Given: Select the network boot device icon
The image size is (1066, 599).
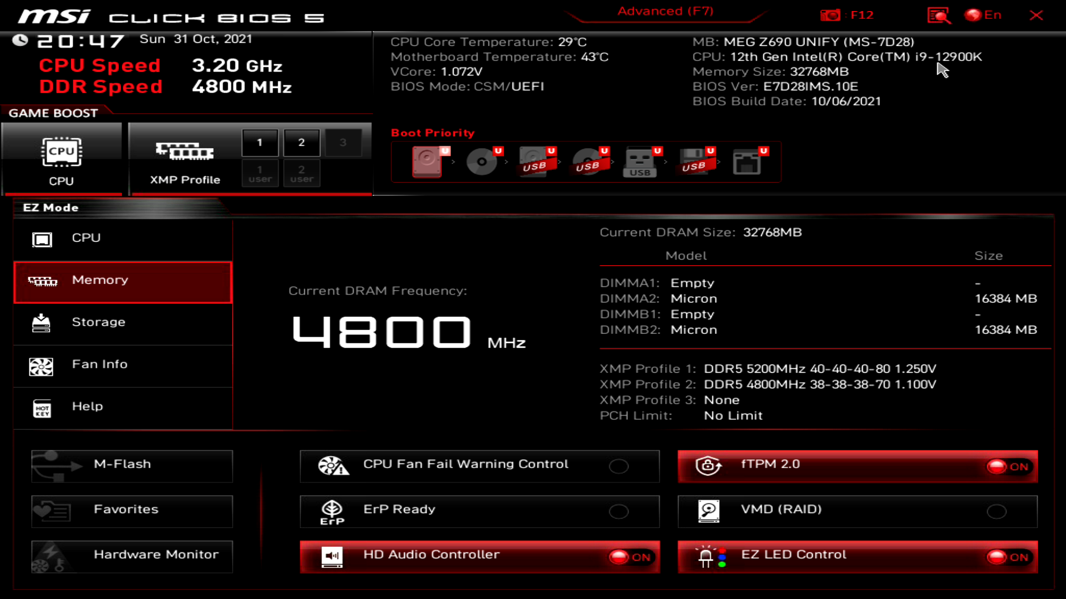Looking at the screenshot, I should pyautogui.click(x=747, y=161).
